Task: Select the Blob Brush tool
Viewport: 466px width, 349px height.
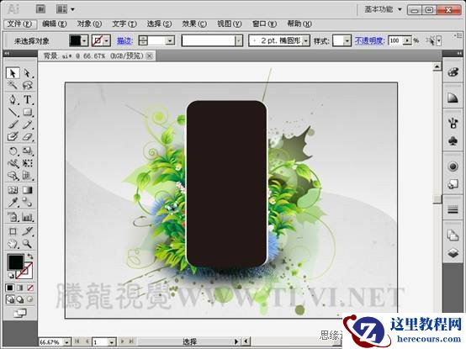Action: [x=13, y=136]
